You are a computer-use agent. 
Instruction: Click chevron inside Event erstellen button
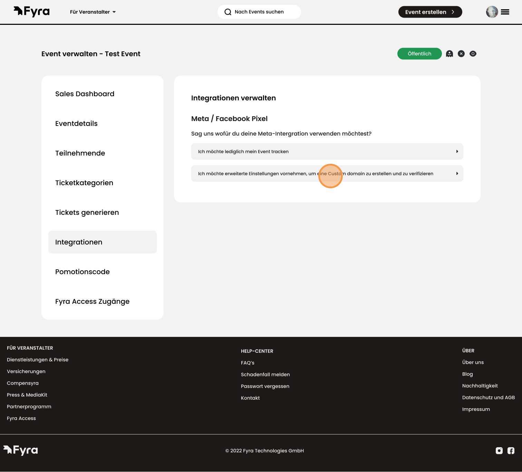[453, 12]
